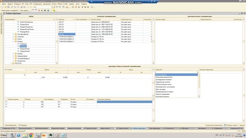Click the Ограничения параметров button

click(x=214, y=125)
